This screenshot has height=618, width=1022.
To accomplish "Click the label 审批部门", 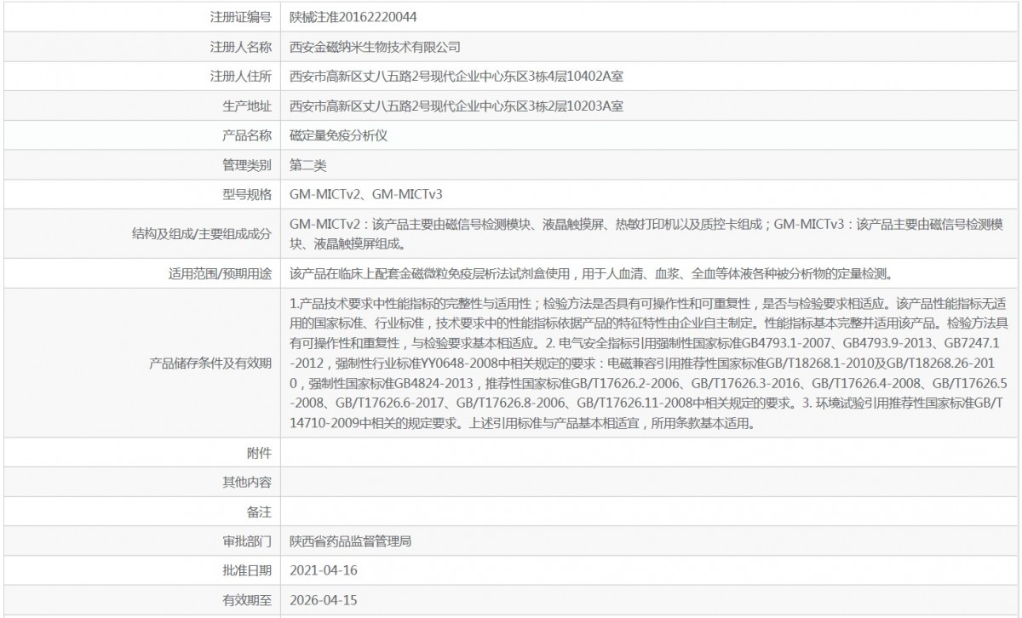I will pos(247,541).
